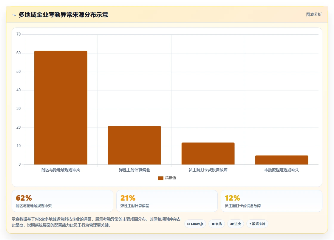Click the y-axis value 10

click(x=18, y=146)
